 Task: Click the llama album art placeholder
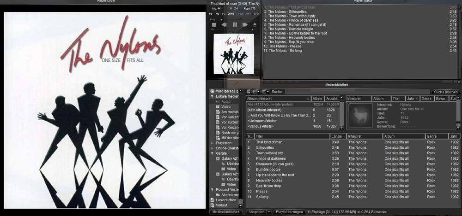click(x=359, y=114)
